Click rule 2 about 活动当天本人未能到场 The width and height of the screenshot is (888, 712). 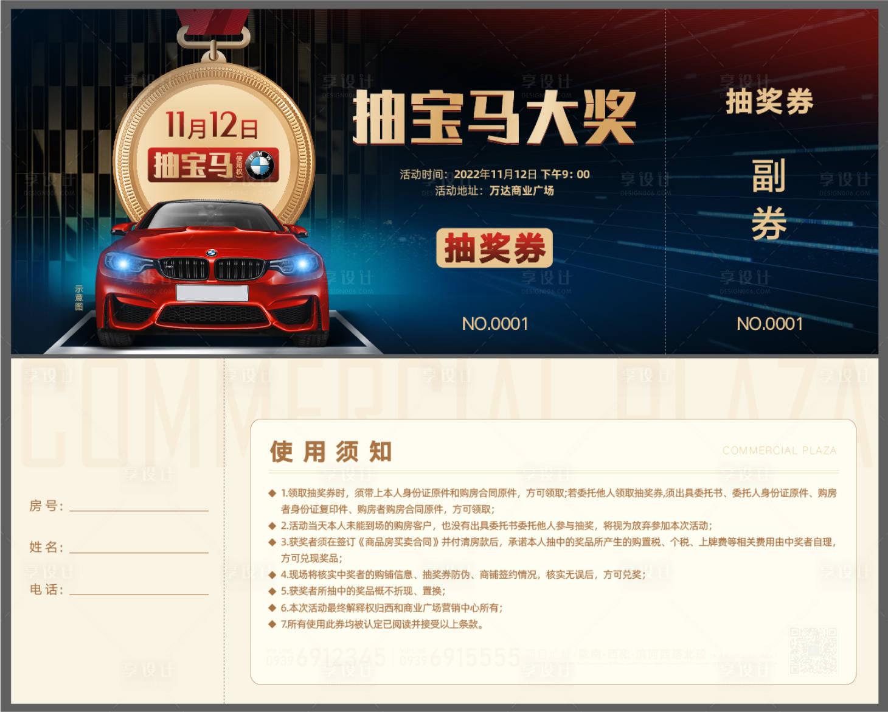point(490,525)
